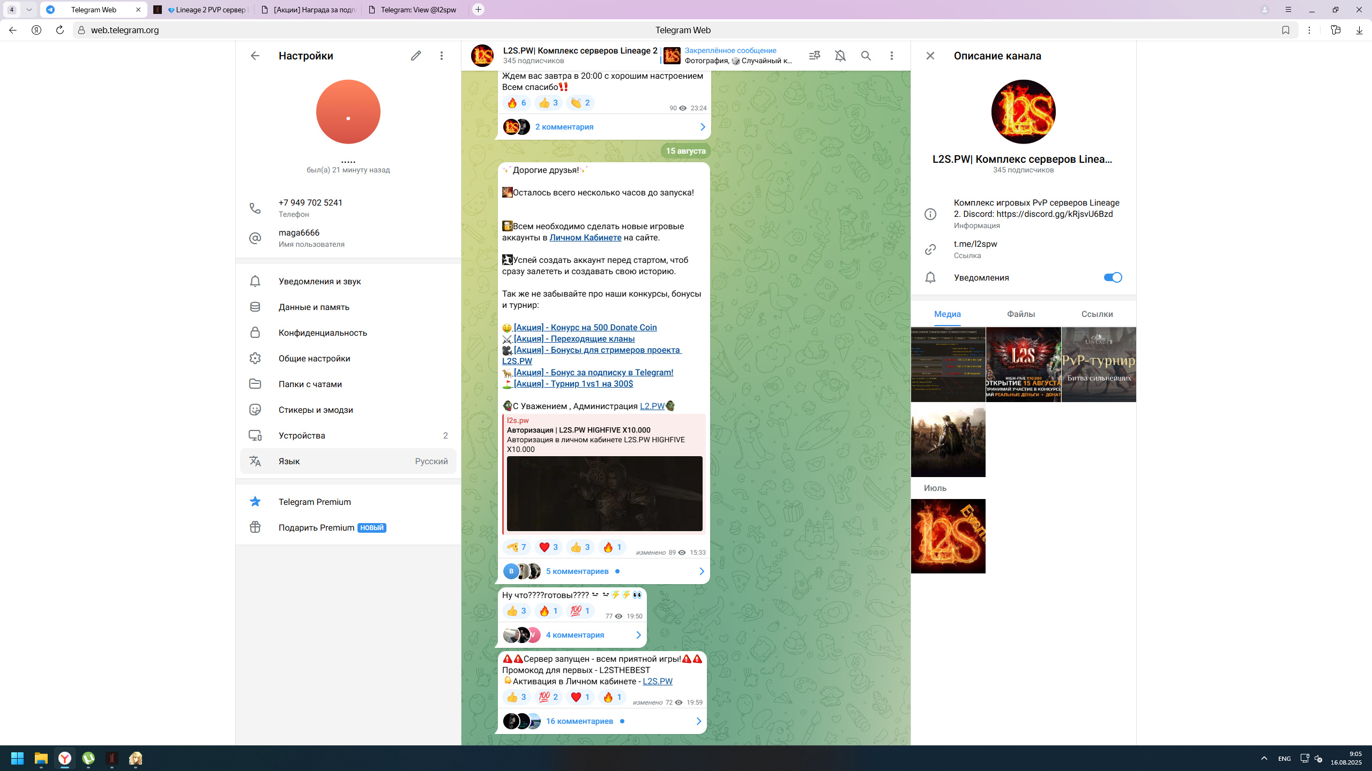Open l2s.pw link preview image

[x=605, y=494]
